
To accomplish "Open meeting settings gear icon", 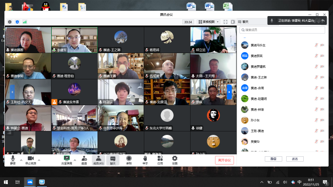I will pyautogui.click(x=175, y=160).
